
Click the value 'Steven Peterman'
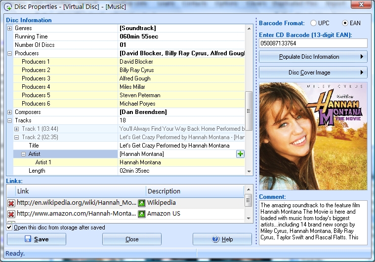pyautogui.click(x=140, y=95)
